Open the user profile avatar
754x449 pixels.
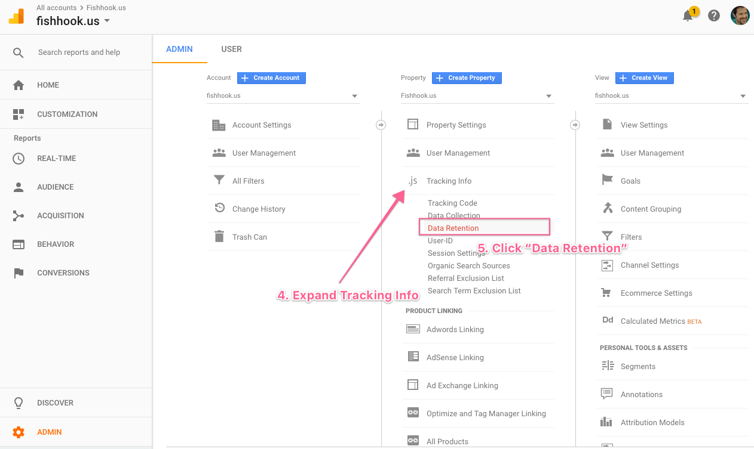point(740,16)
